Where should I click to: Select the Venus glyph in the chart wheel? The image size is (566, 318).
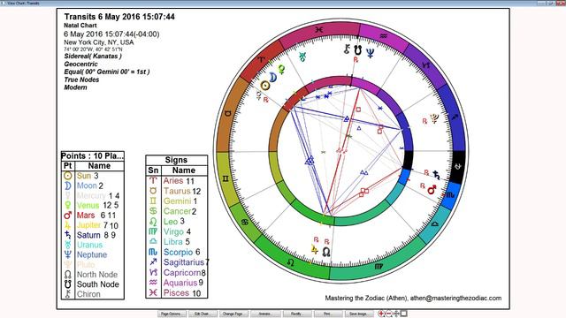click(x=281, y=69)
